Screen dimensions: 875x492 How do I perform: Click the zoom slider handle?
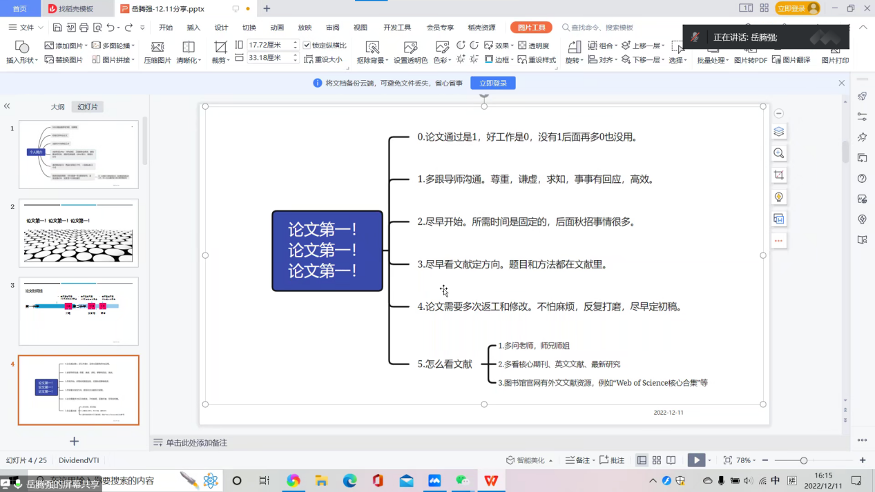[803, 460]
